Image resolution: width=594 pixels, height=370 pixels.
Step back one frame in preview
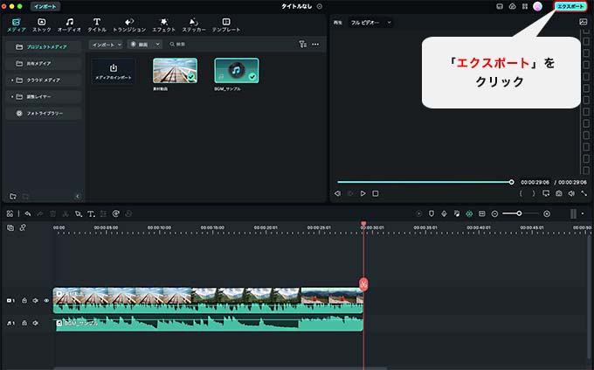pos(337,193)
